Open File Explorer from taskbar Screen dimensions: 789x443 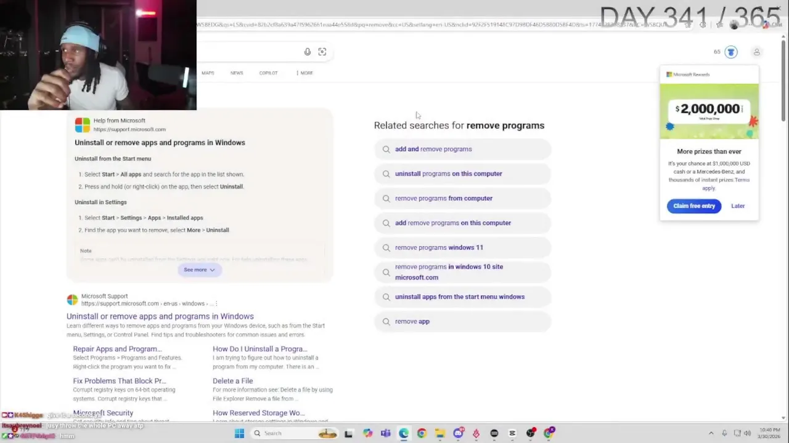(x=439, y=433)
